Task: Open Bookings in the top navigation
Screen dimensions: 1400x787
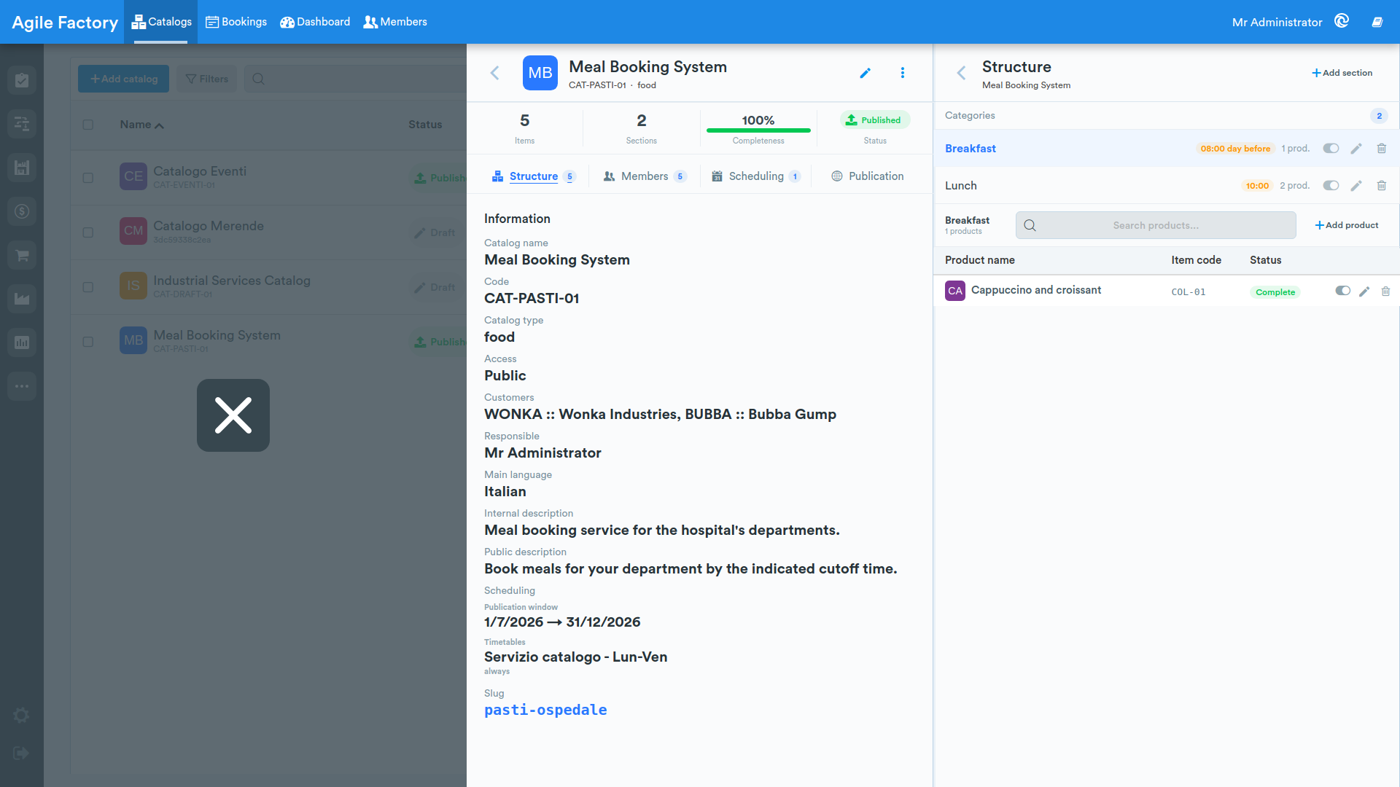Action: click(x=236, y=22)
